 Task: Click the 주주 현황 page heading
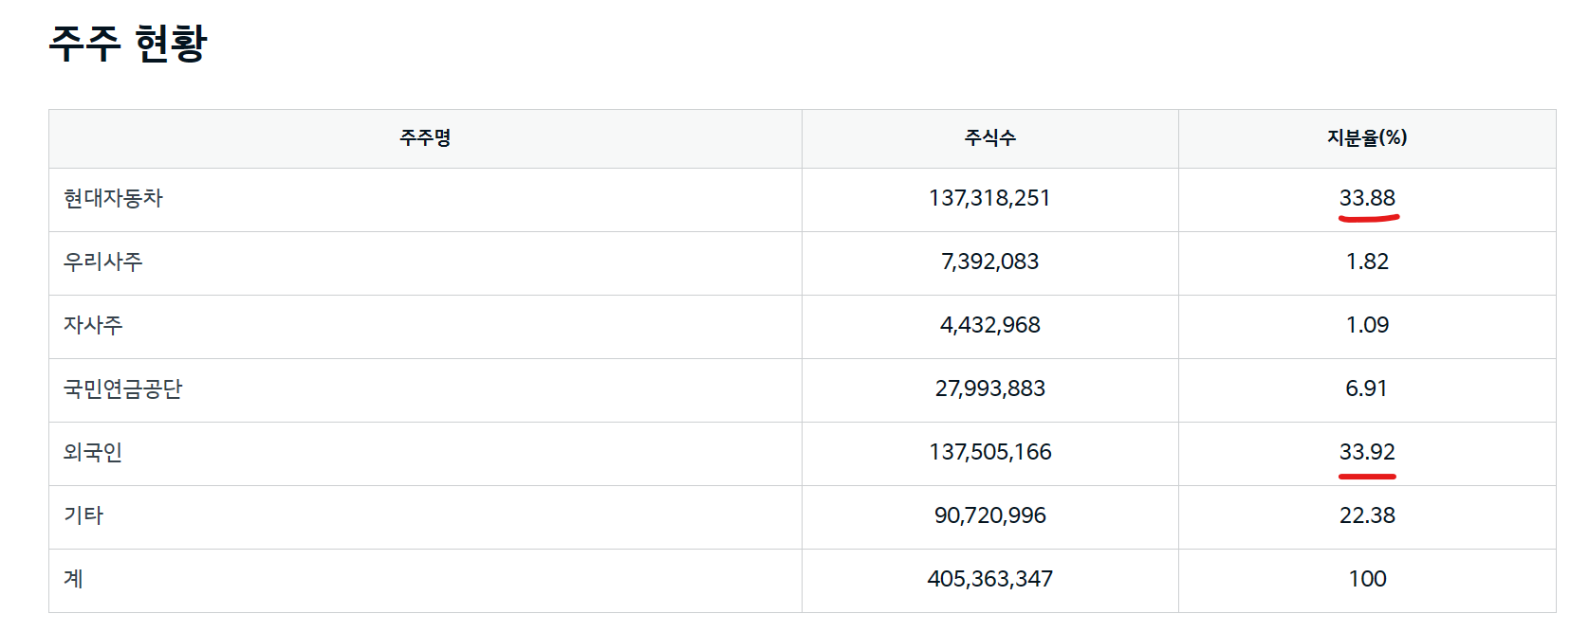[x=127, y=44]
